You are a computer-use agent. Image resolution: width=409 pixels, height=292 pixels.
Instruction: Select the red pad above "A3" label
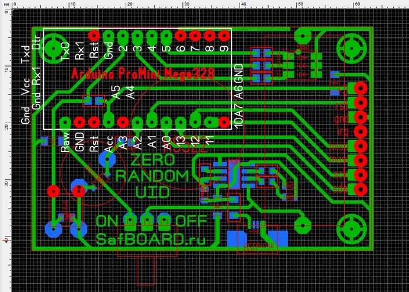[x=123, y=122]
